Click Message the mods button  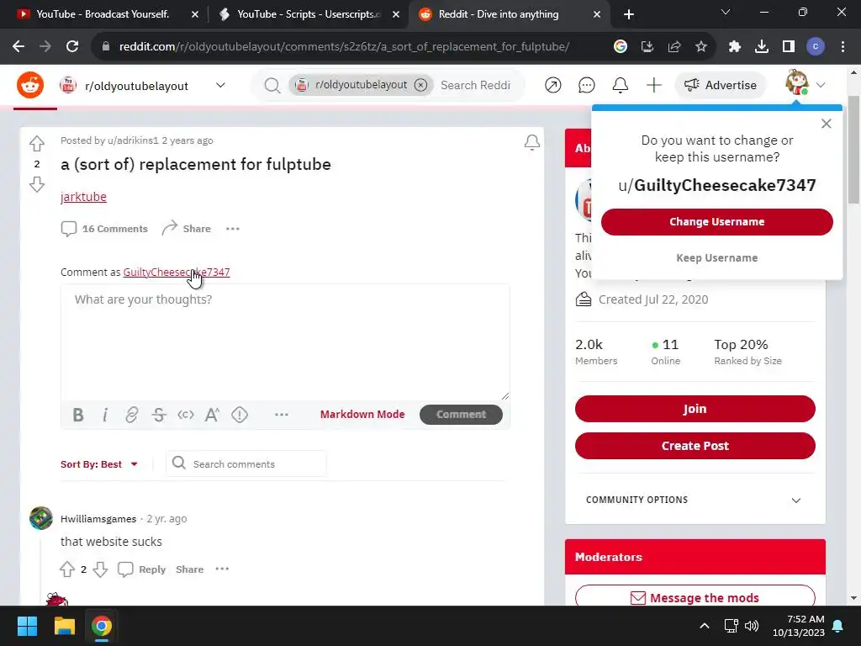click(695, 597)
